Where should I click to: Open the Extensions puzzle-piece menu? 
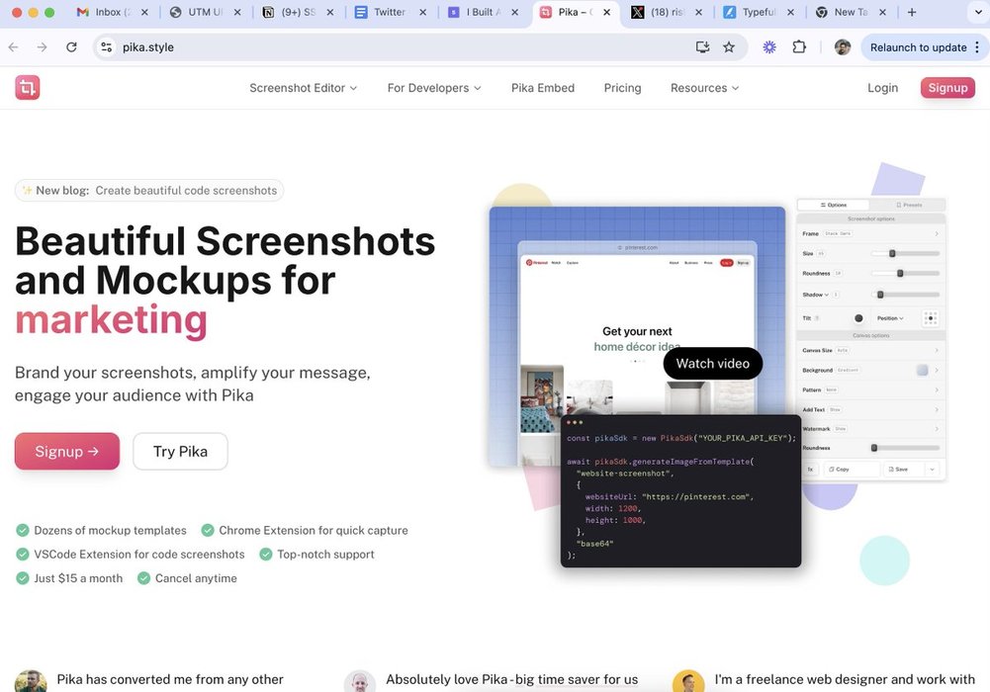[x=799, y=47]
